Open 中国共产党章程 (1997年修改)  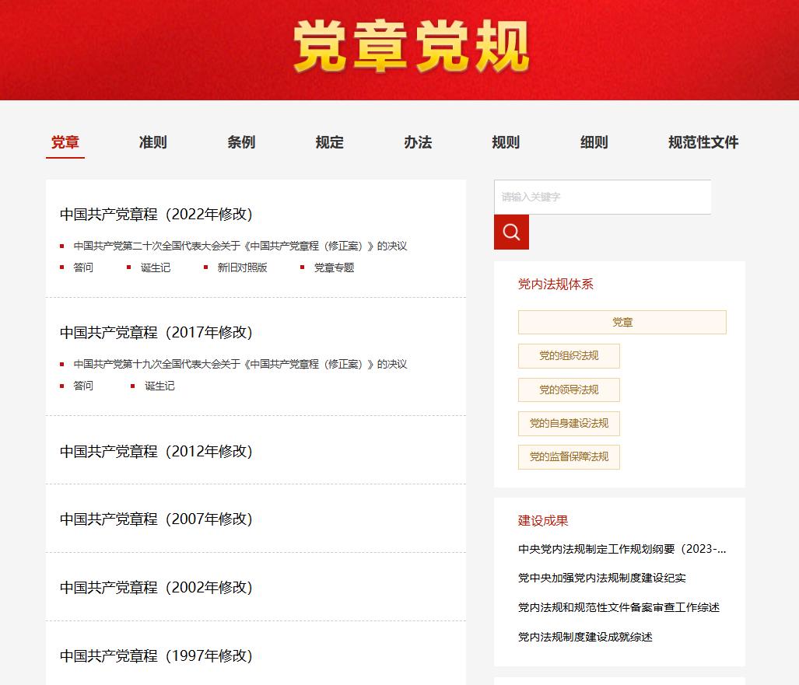156,655
